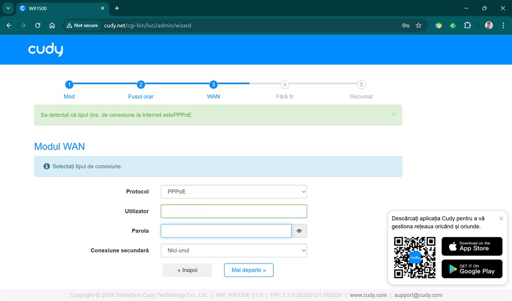Open the Protocol PPPoE dropdown
512x301 pixels.
[233, 192]
